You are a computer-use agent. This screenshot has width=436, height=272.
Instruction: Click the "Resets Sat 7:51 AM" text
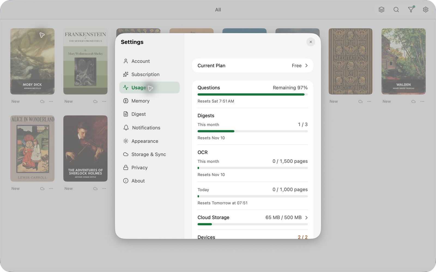(216, 101)
